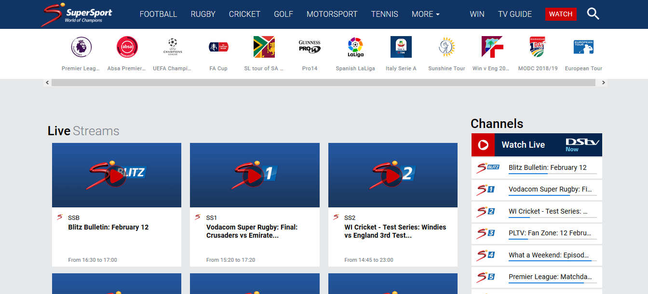648x294 pixels.
Task: Select channel row 'Blitz Bulletin: February 12'
Action: [537, 168]
